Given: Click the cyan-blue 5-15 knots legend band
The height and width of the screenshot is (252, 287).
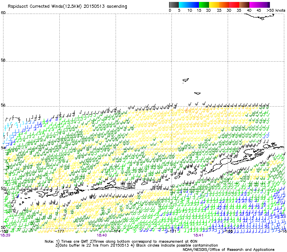Looking at the screenshot, I should tap(189, 5).
